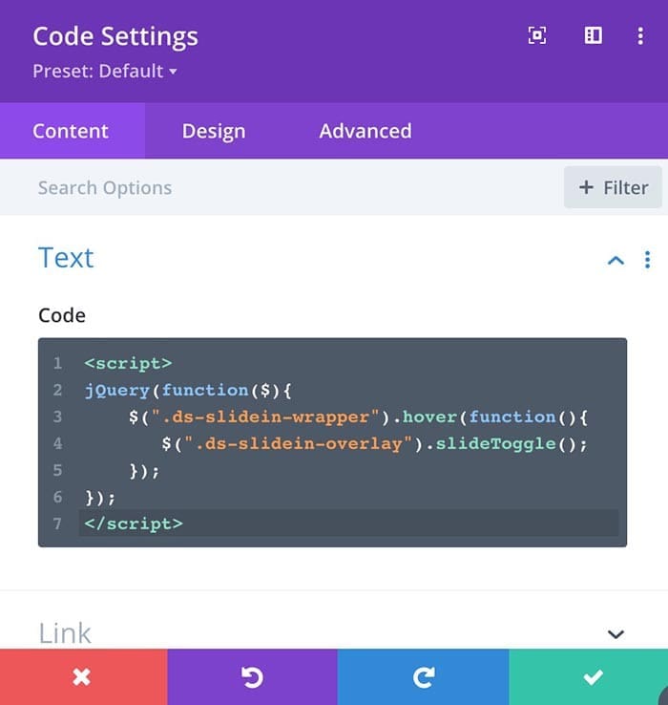The image size is (668, 705).
Task: Open header three-dot options menu
Action: click(x=640, y=36)
